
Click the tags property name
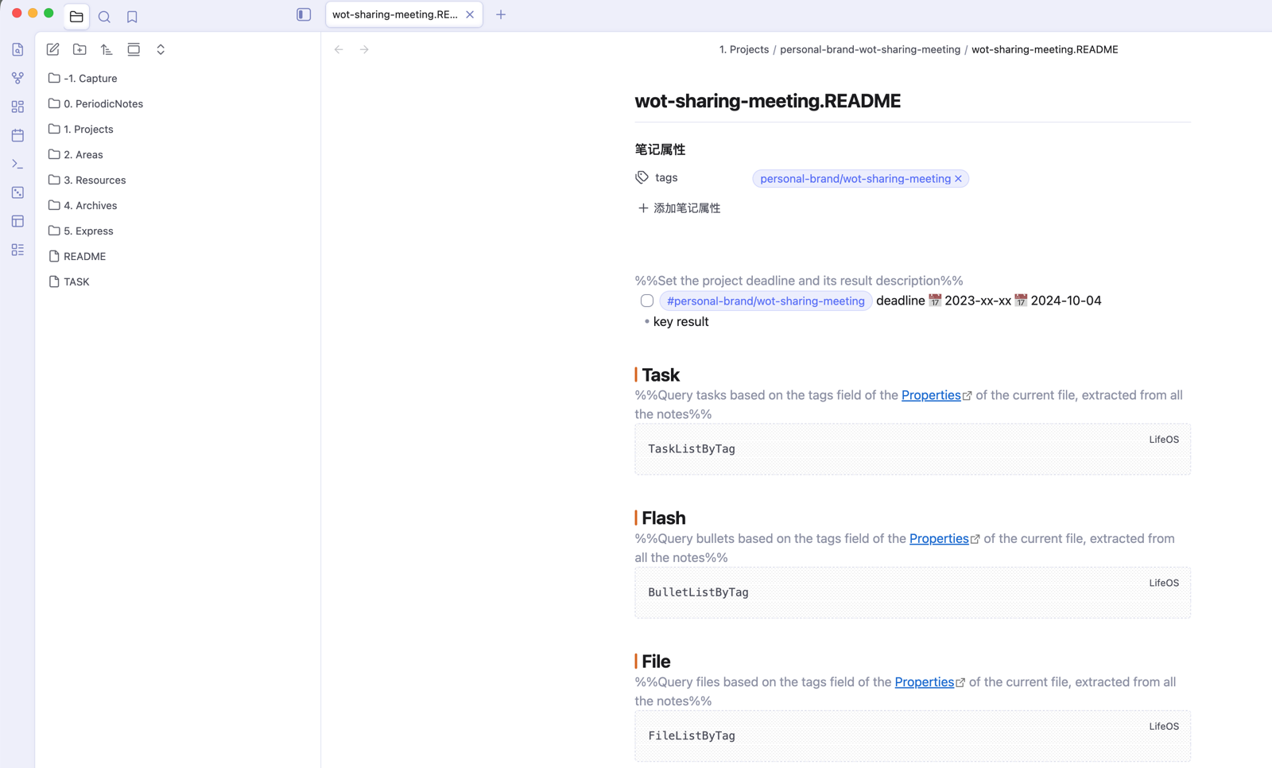coord(666,177)
